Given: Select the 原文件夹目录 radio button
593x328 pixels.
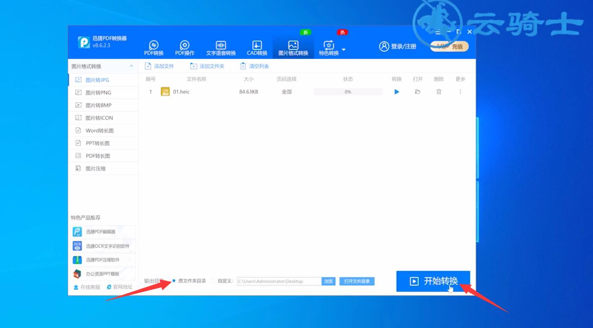Looking at the screenshot, I should point(174,281).
